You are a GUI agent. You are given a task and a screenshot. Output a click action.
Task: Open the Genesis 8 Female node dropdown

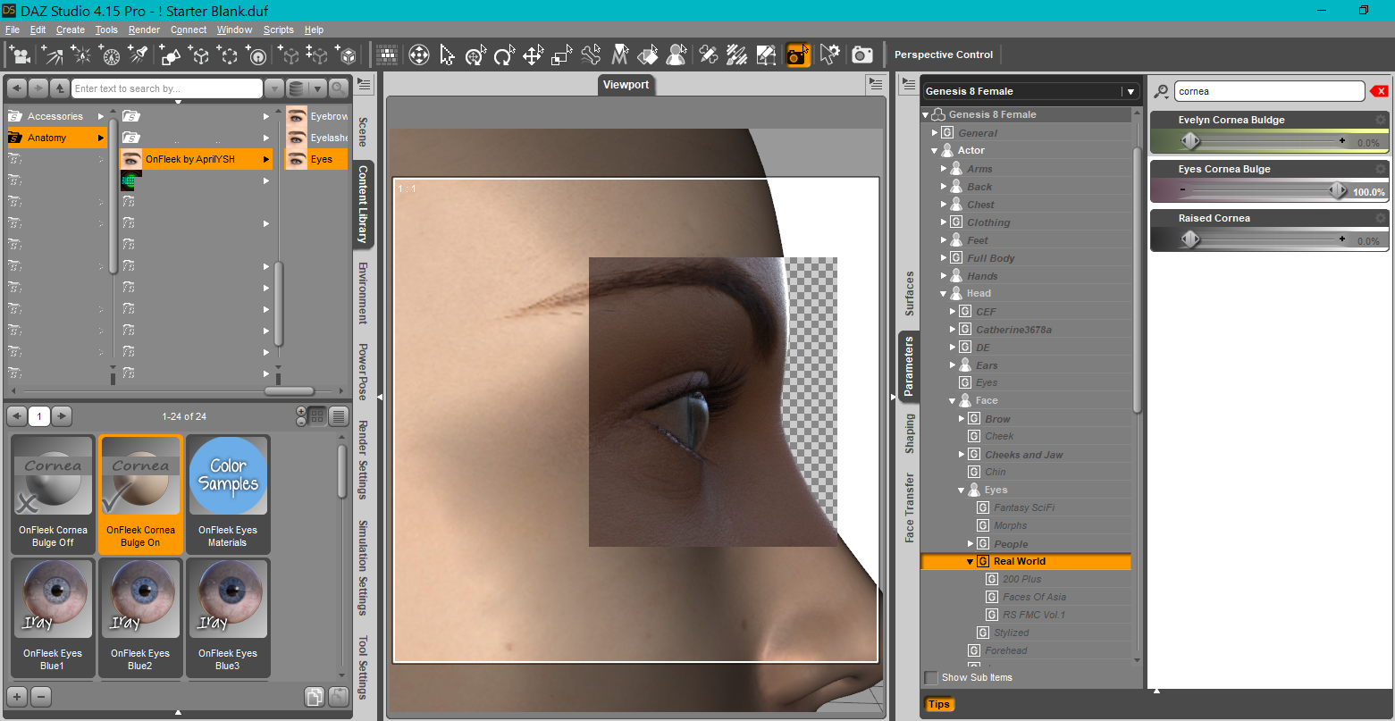pos(1130,91)
